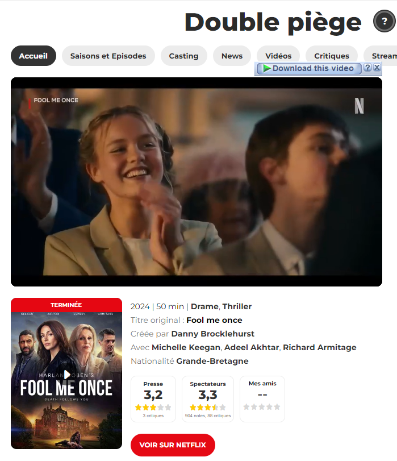Click the Double piège page title
Viewport: 397px width, 461px height.
tap(273, 22)
